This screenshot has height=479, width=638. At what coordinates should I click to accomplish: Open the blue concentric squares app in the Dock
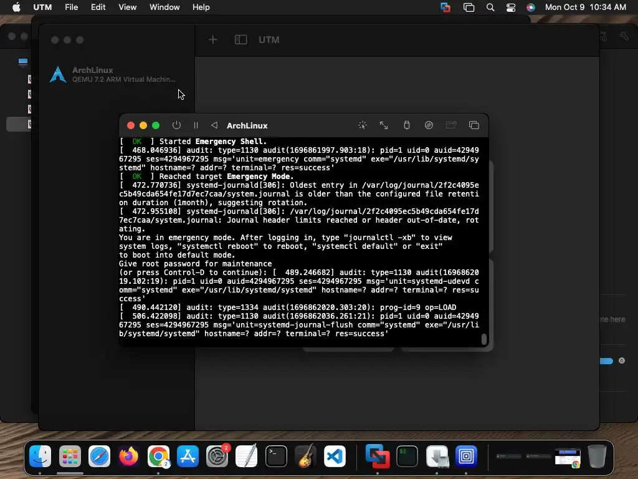[466, 456]
